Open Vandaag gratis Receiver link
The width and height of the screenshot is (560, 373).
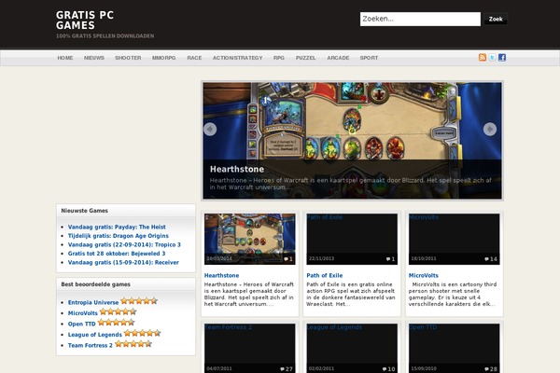pos(123,263)
